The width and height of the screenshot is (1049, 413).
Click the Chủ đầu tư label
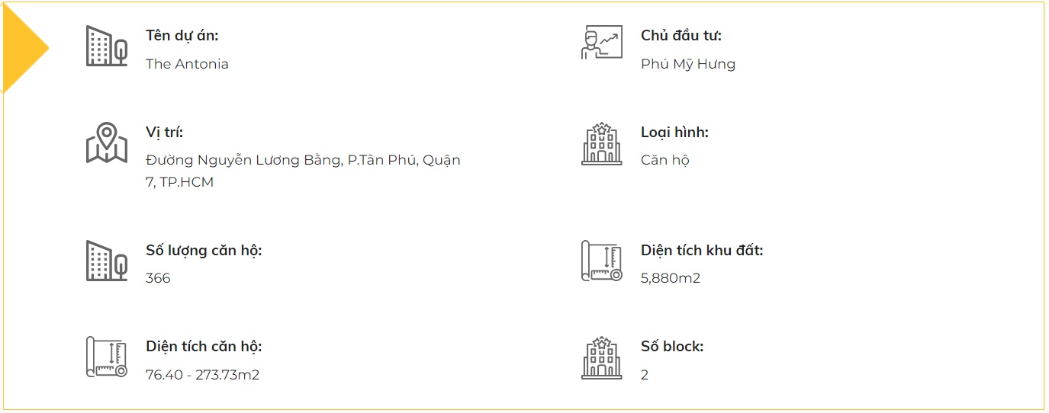pos(681,35)
